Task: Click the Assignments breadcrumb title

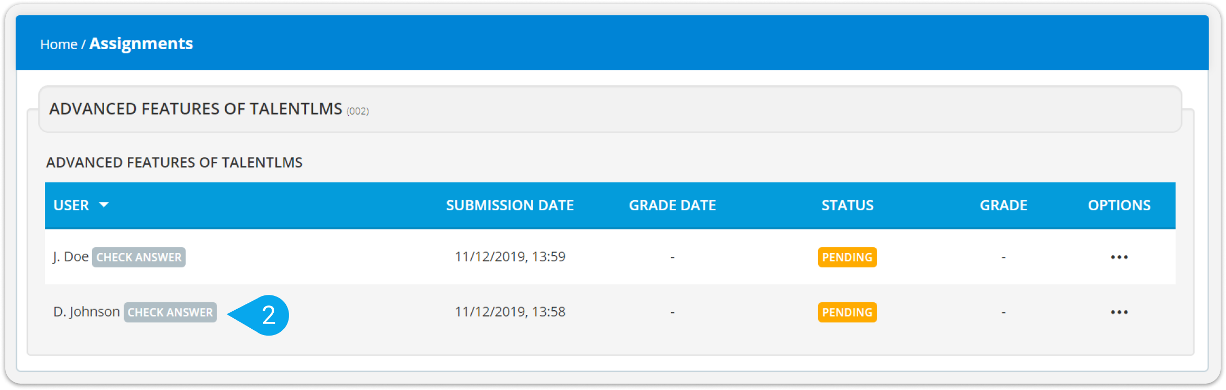Action: click(141, 44)
